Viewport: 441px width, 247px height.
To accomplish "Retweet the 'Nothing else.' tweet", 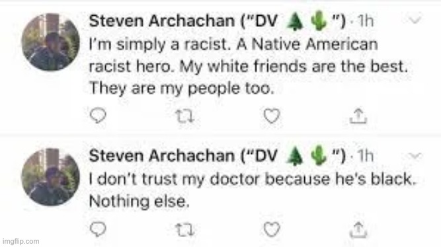I will pyautogui.click(x=184, y=230).
